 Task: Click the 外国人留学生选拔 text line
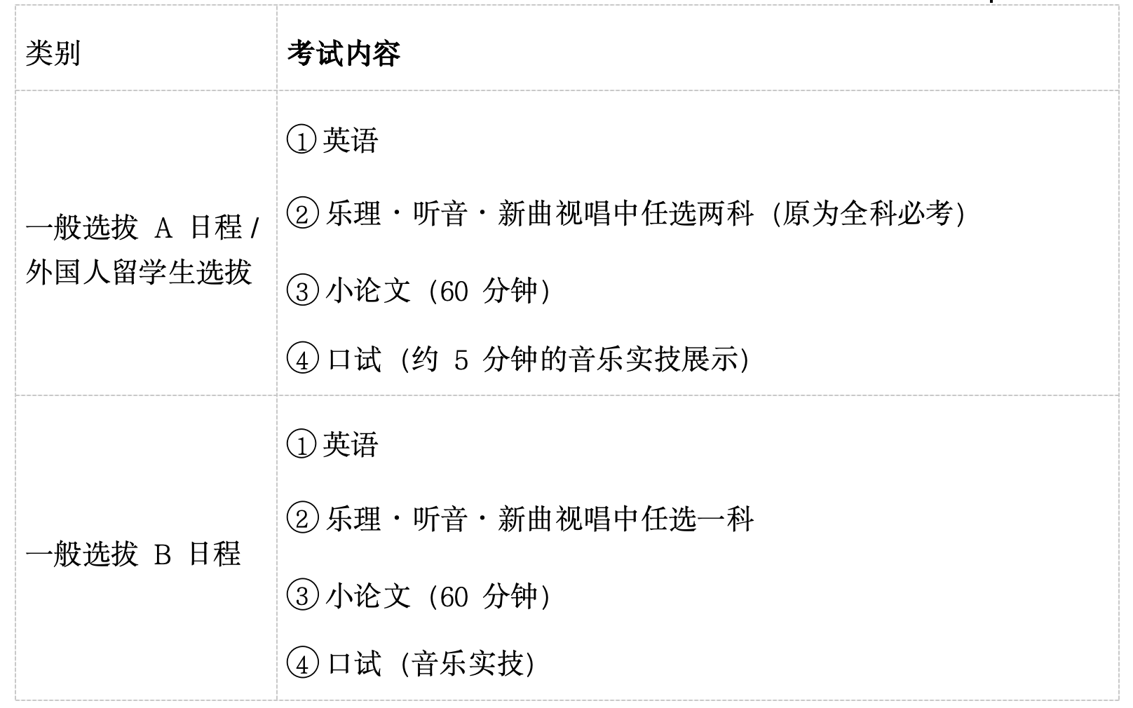coord(138,271)
